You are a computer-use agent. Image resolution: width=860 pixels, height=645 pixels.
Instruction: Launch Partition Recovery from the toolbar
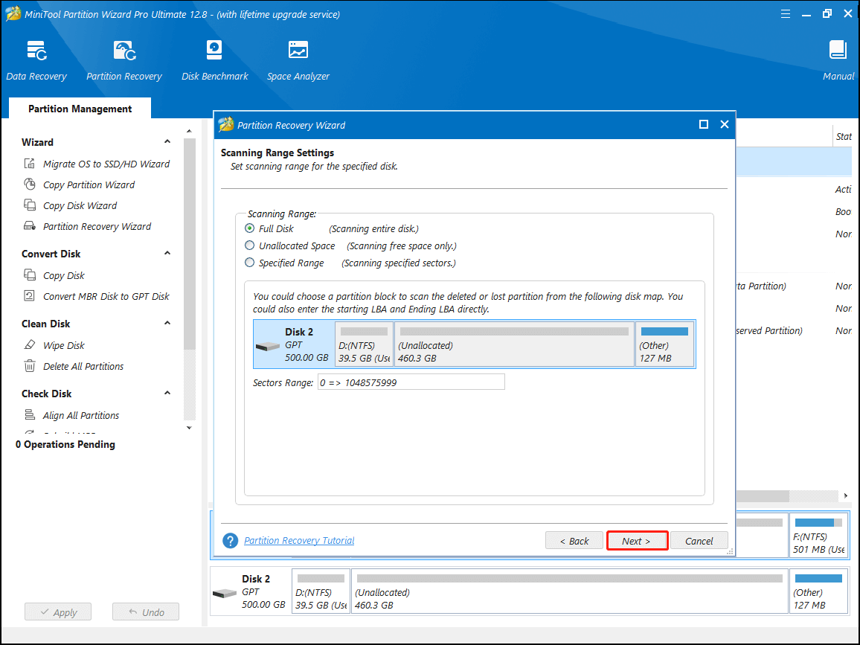124,60
